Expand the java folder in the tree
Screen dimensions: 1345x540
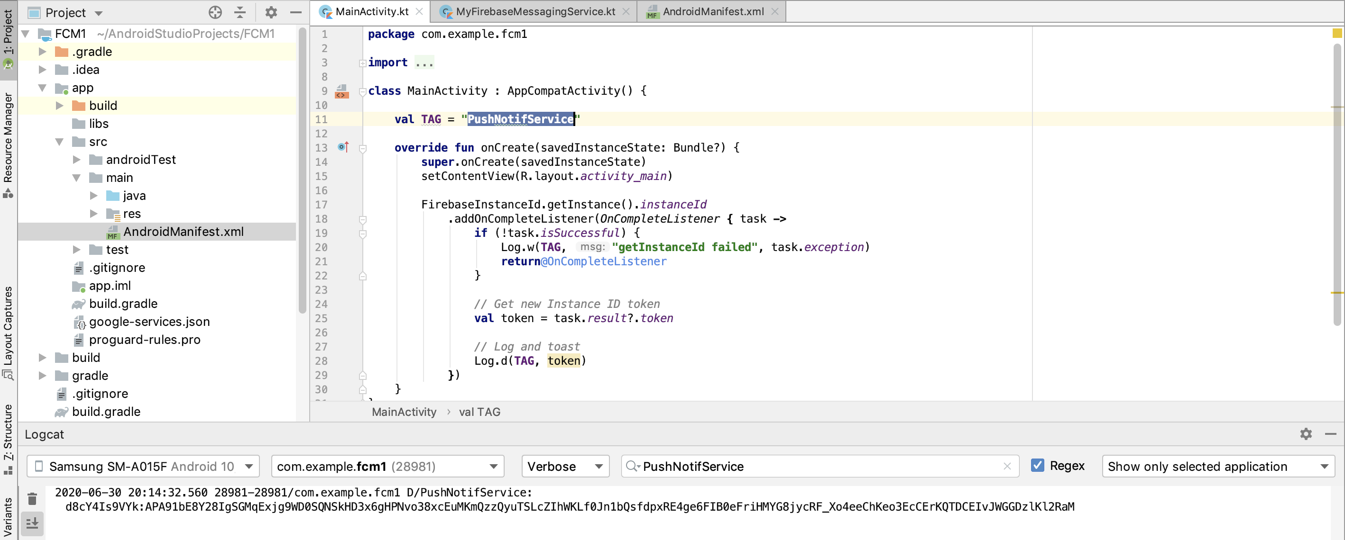94,196
